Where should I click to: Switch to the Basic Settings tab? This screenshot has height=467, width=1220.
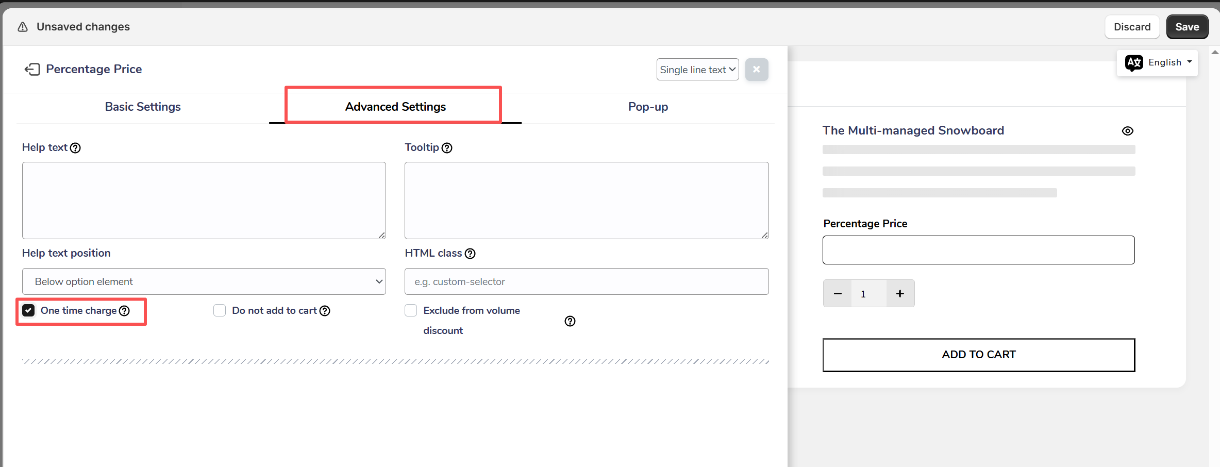click(x=143, y=107)
